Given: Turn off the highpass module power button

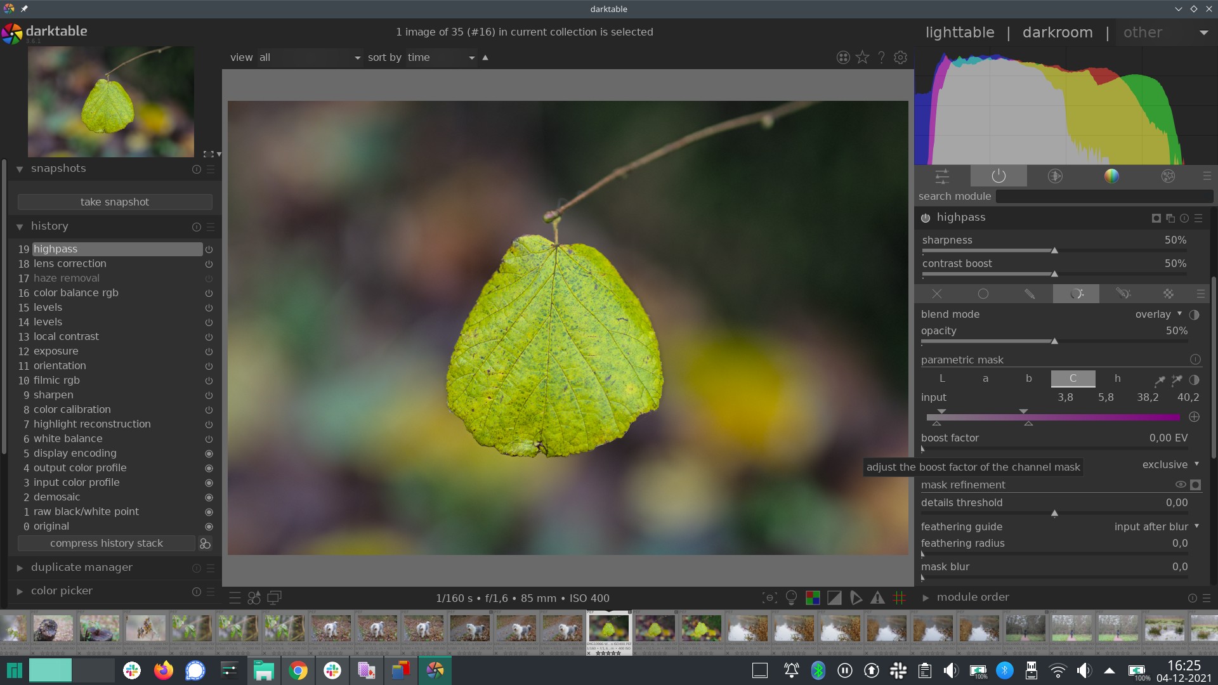Looking at the screenshot, I should (x=926, y=218).
